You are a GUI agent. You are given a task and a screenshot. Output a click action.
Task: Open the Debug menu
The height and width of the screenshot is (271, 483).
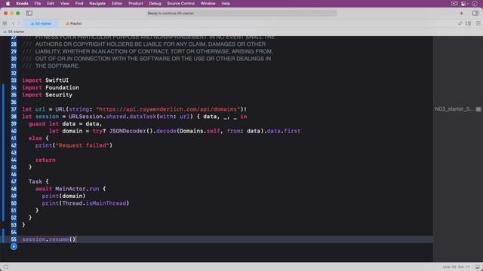[155, 3]
